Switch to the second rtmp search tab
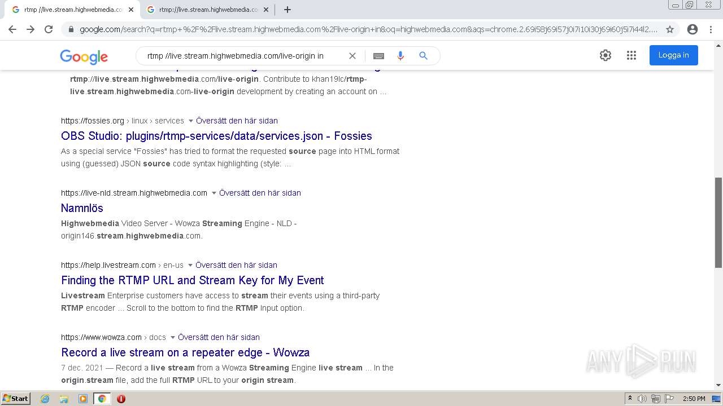Viewport: 723px width, 406px height. (x=207, y=10)
